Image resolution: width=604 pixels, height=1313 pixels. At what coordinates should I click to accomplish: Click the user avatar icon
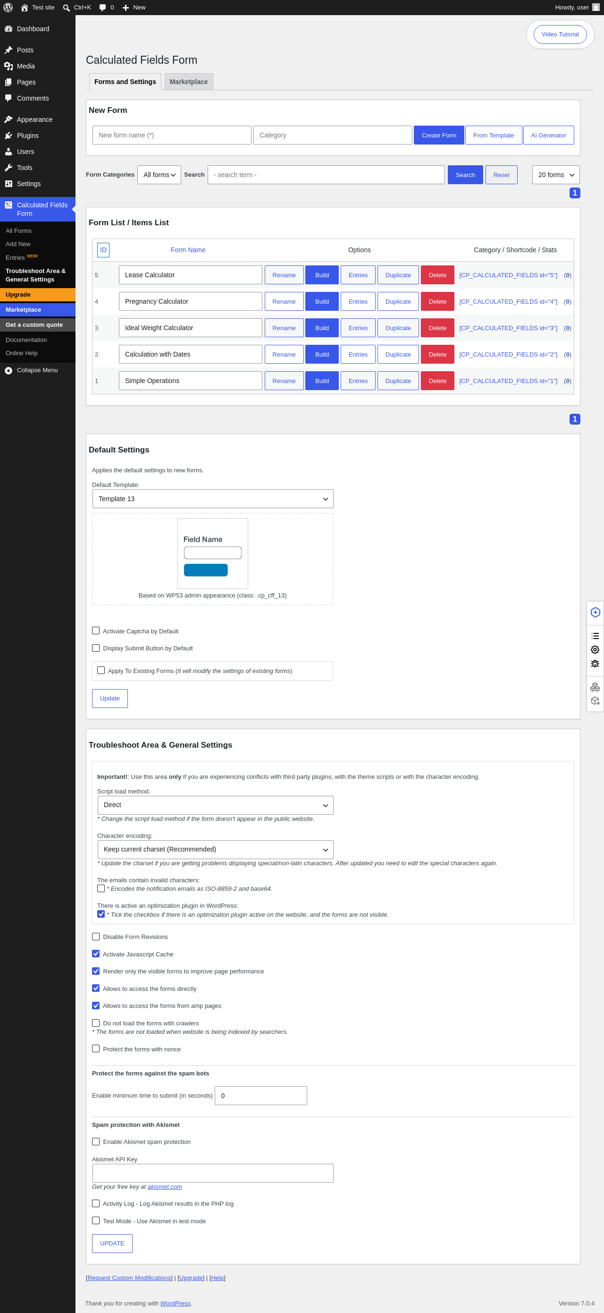[x=596, y=7]
